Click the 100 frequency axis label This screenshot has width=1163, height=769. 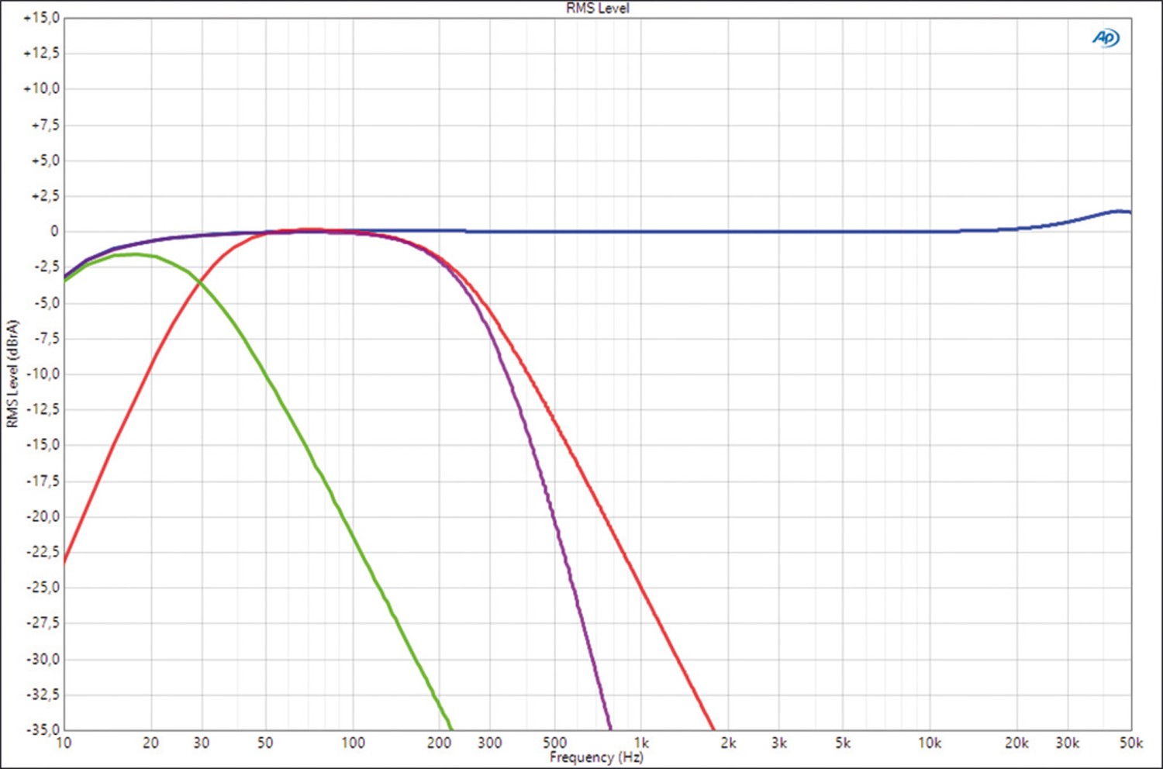tap(353, 743)
